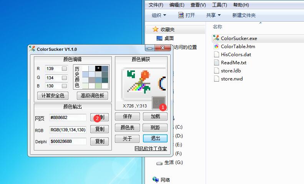Open the 网风软件工作室 link
The height and width of the screenshot is (184, 304).
tap(151, 149)
